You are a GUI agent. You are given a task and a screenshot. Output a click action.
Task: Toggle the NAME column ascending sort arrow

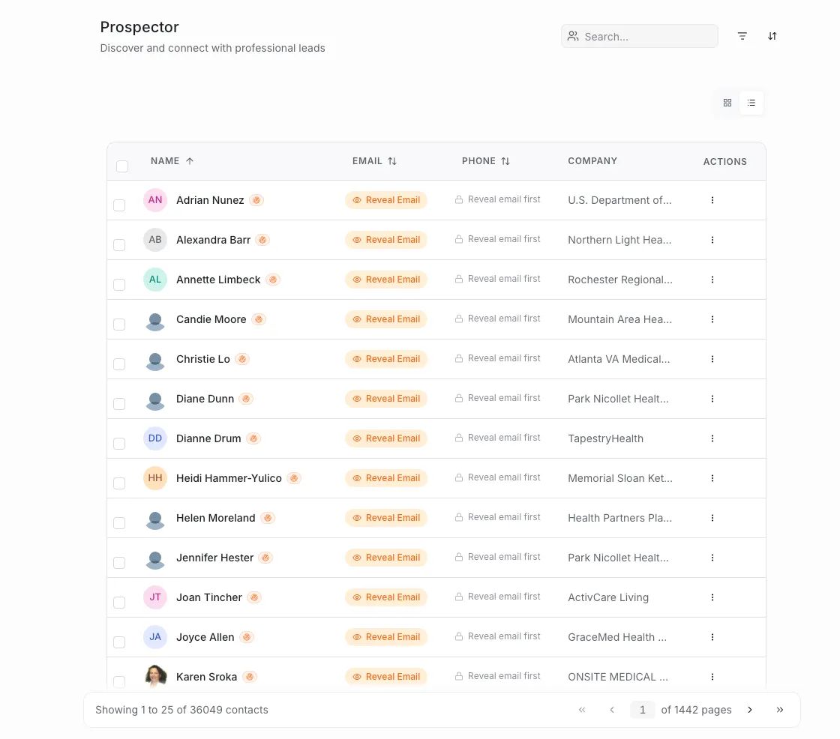190,160
